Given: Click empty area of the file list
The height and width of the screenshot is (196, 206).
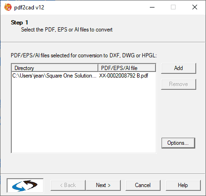Looking at the screenshot, I should point(84,116).
